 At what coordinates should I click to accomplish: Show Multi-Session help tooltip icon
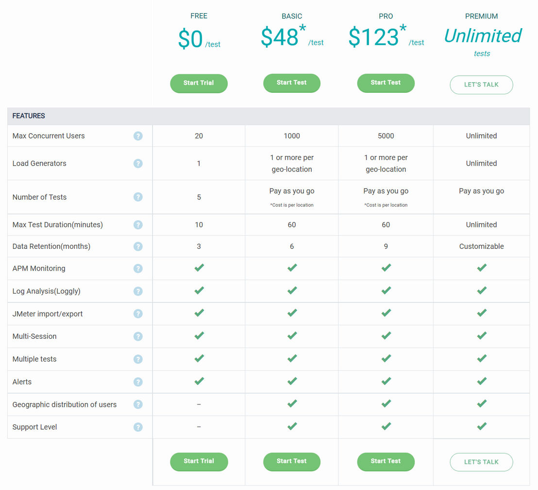click(138, 337)
